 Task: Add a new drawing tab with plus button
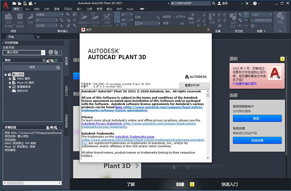[x=38, y=37]
